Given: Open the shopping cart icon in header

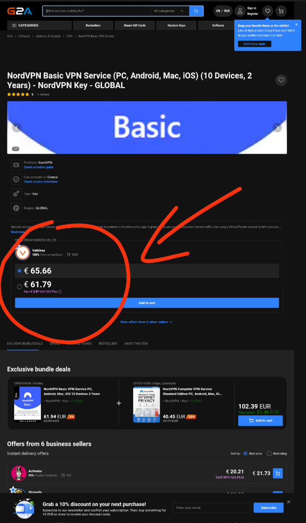Looking at the screenshot, I should tap(281, 11).
